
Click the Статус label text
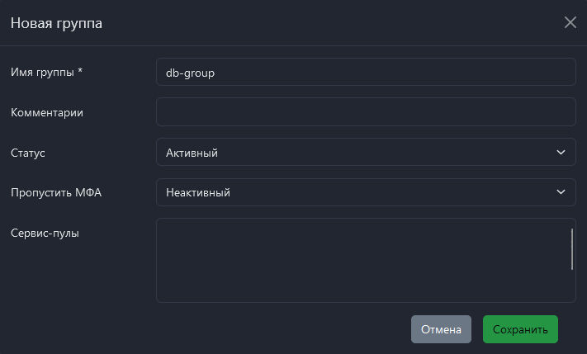click(x=27, y=153)
